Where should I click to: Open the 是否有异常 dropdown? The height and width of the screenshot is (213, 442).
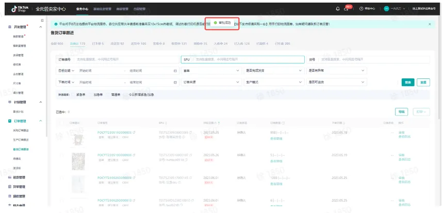[x=337, y=71]
